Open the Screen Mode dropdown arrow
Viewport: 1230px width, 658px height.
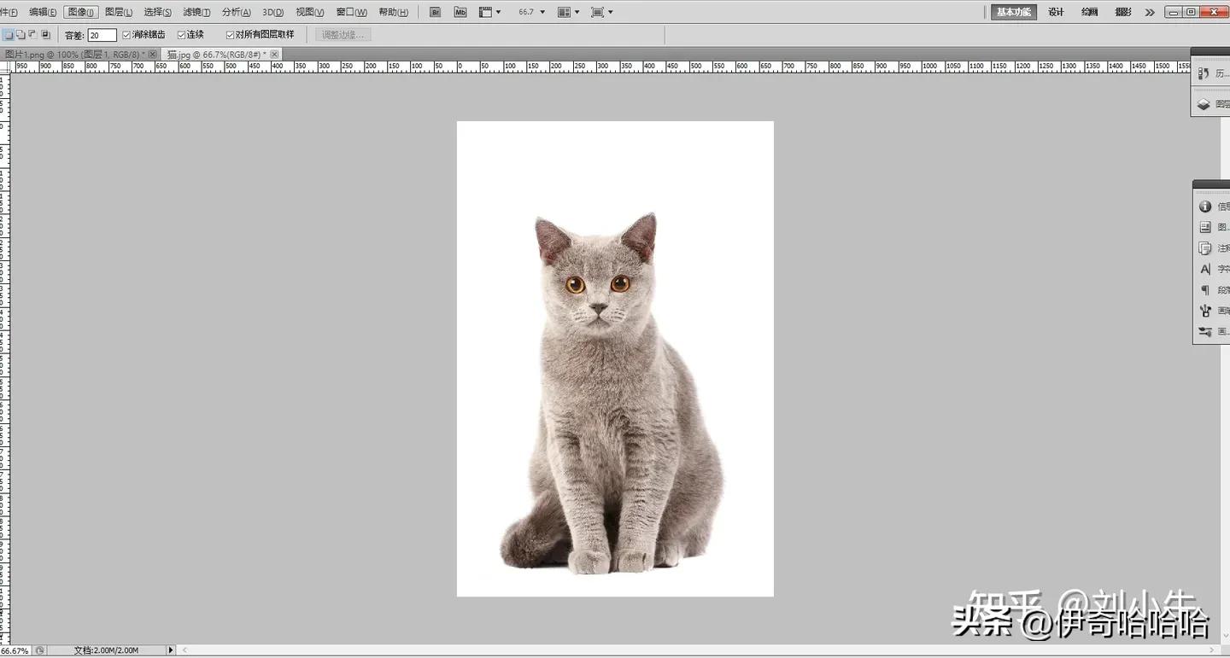coord(610,11)
